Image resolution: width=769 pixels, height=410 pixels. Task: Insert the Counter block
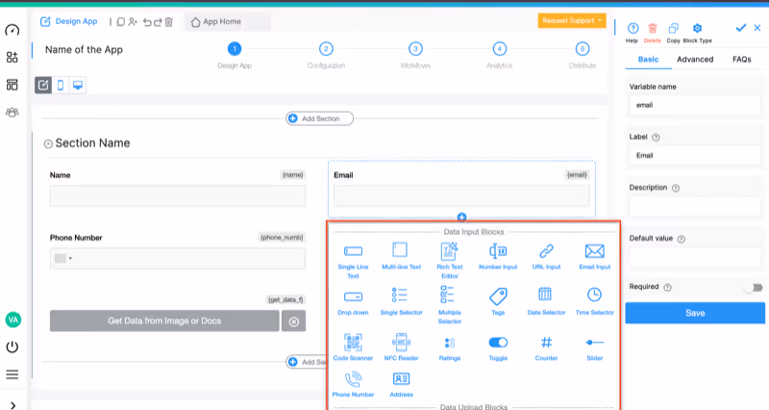(x=546, y=348)
